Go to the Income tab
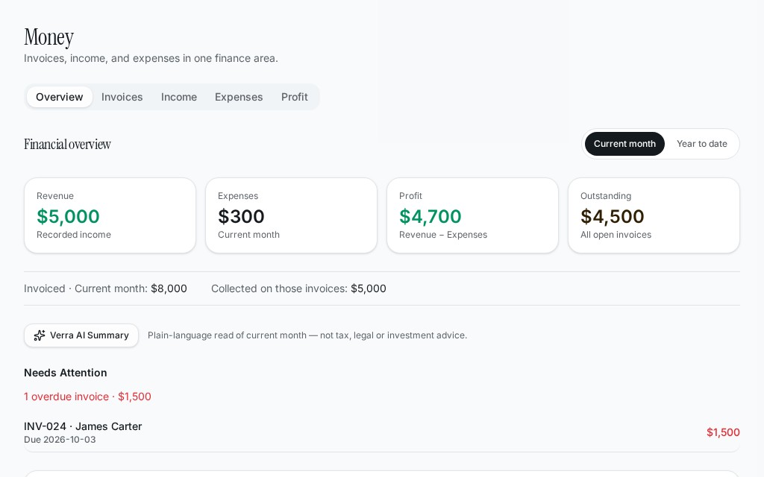This screenshot has width=764, height=477. pyautogui.click(x=179, y=97)
